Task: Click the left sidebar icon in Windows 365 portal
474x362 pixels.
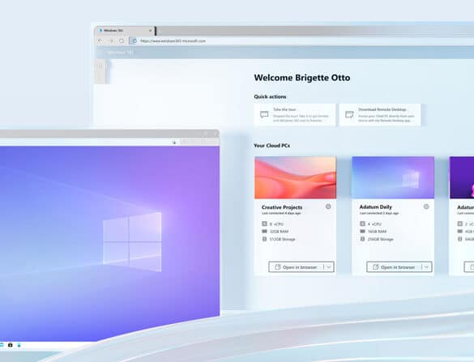Action: click(x=100, y=66)
